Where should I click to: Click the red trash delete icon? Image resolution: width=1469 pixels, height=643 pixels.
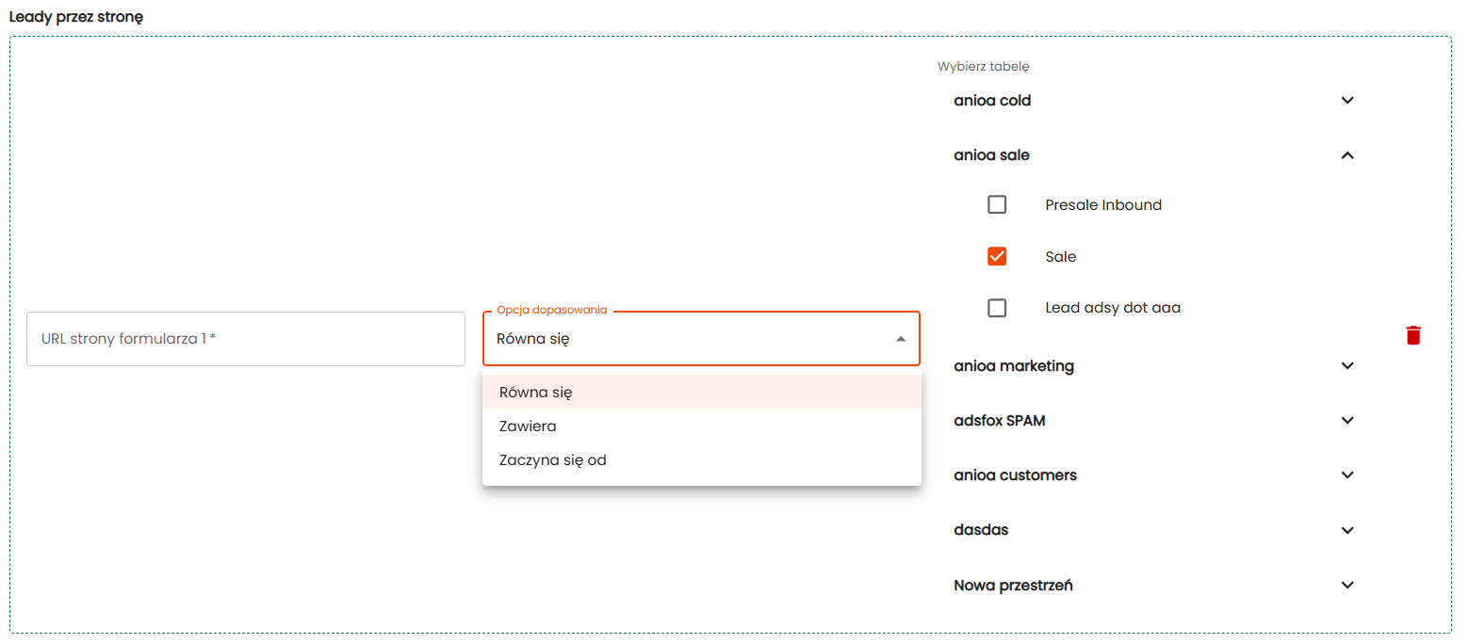click(x=1412, y=335)
